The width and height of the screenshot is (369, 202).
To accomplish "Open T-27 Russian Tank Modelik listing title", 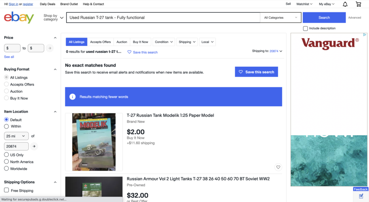I will (x=171, y=115).
